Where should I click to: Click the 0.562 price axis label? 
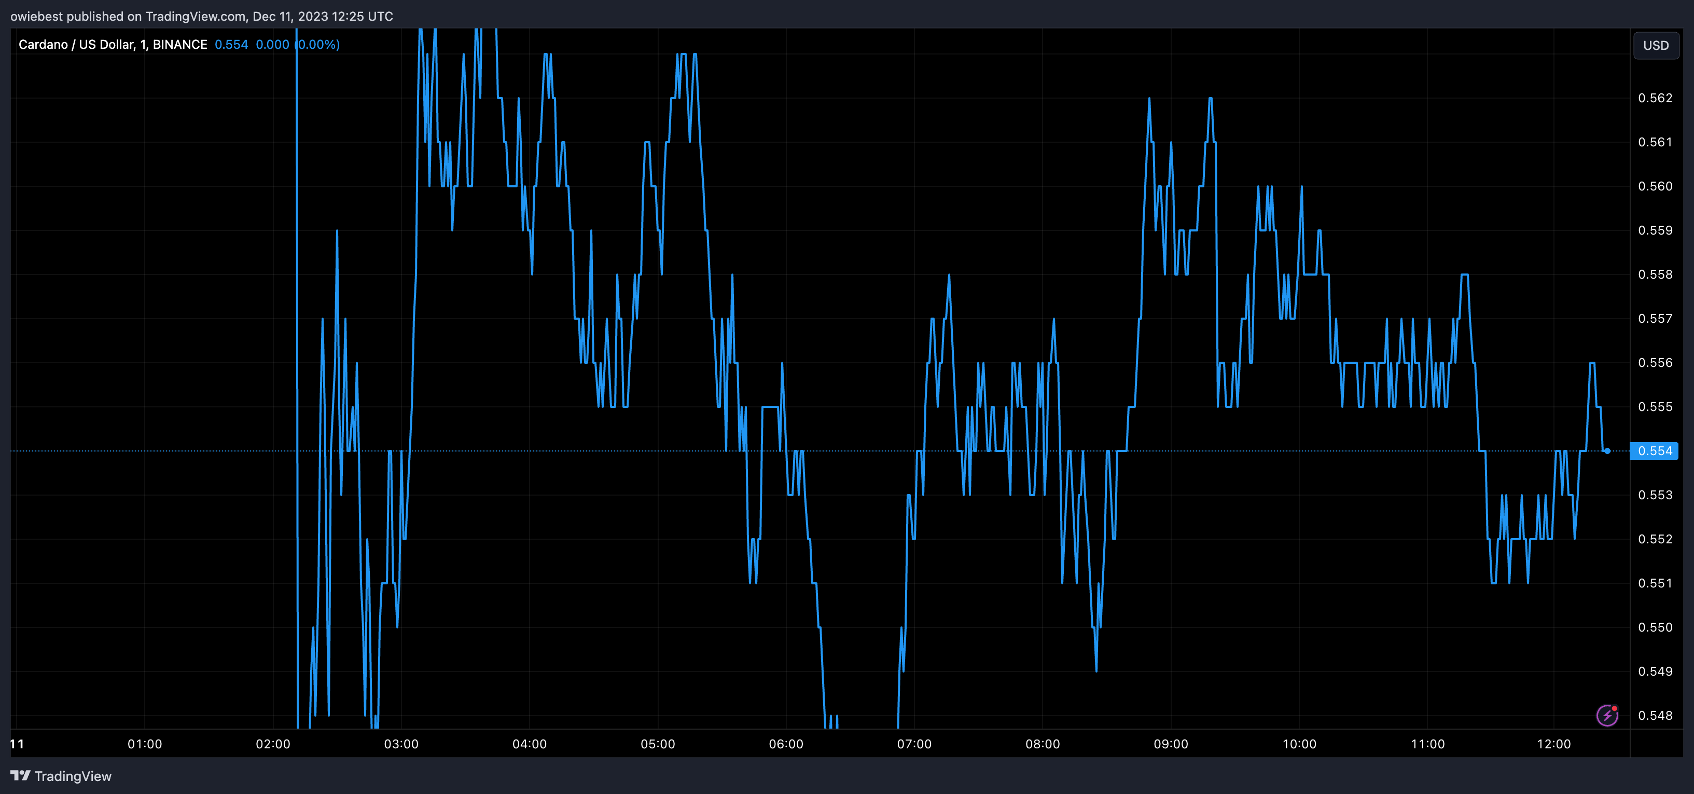1655,98
